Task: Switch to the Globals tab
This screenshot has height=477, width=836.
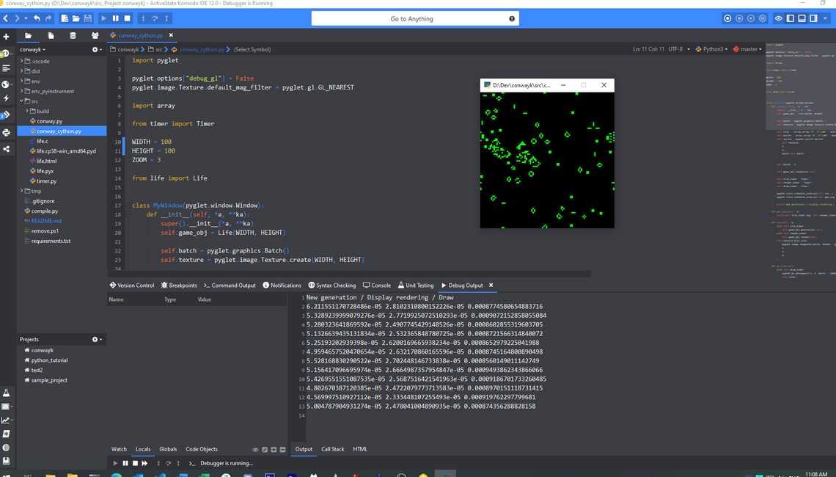Action: point(168,449)
